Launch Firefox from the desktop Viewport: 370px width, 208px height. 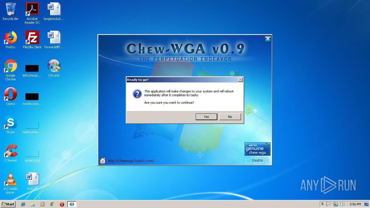click(10, 40)
